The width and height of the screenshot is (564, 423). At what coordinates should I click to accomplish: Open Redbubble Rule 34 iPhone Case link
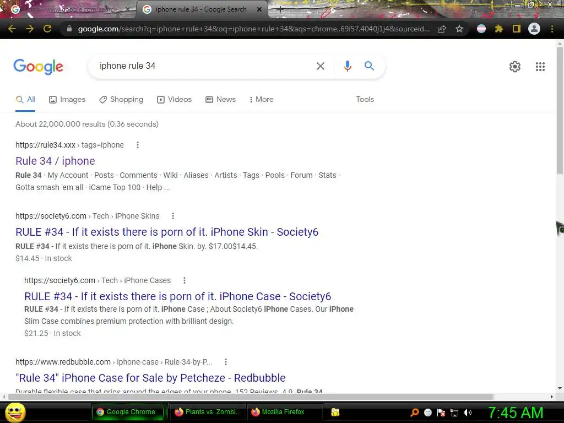[150, 378]
